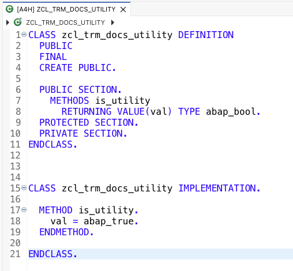
Task: Click line number 20 in the gutter
Action: (x=16, y=243)
